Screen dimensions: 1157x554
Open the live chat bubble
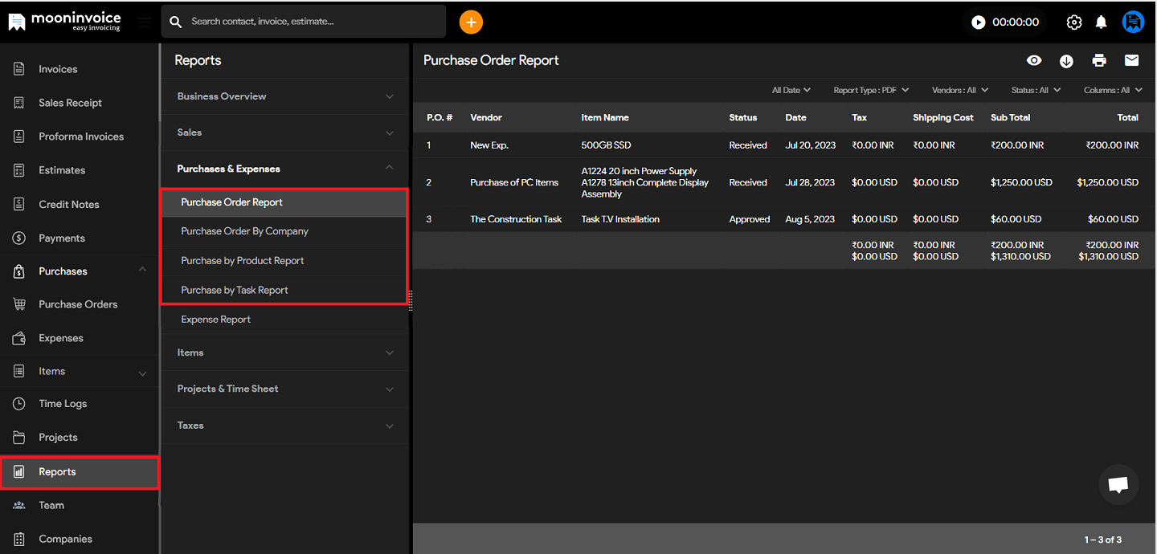point(1118,485)
